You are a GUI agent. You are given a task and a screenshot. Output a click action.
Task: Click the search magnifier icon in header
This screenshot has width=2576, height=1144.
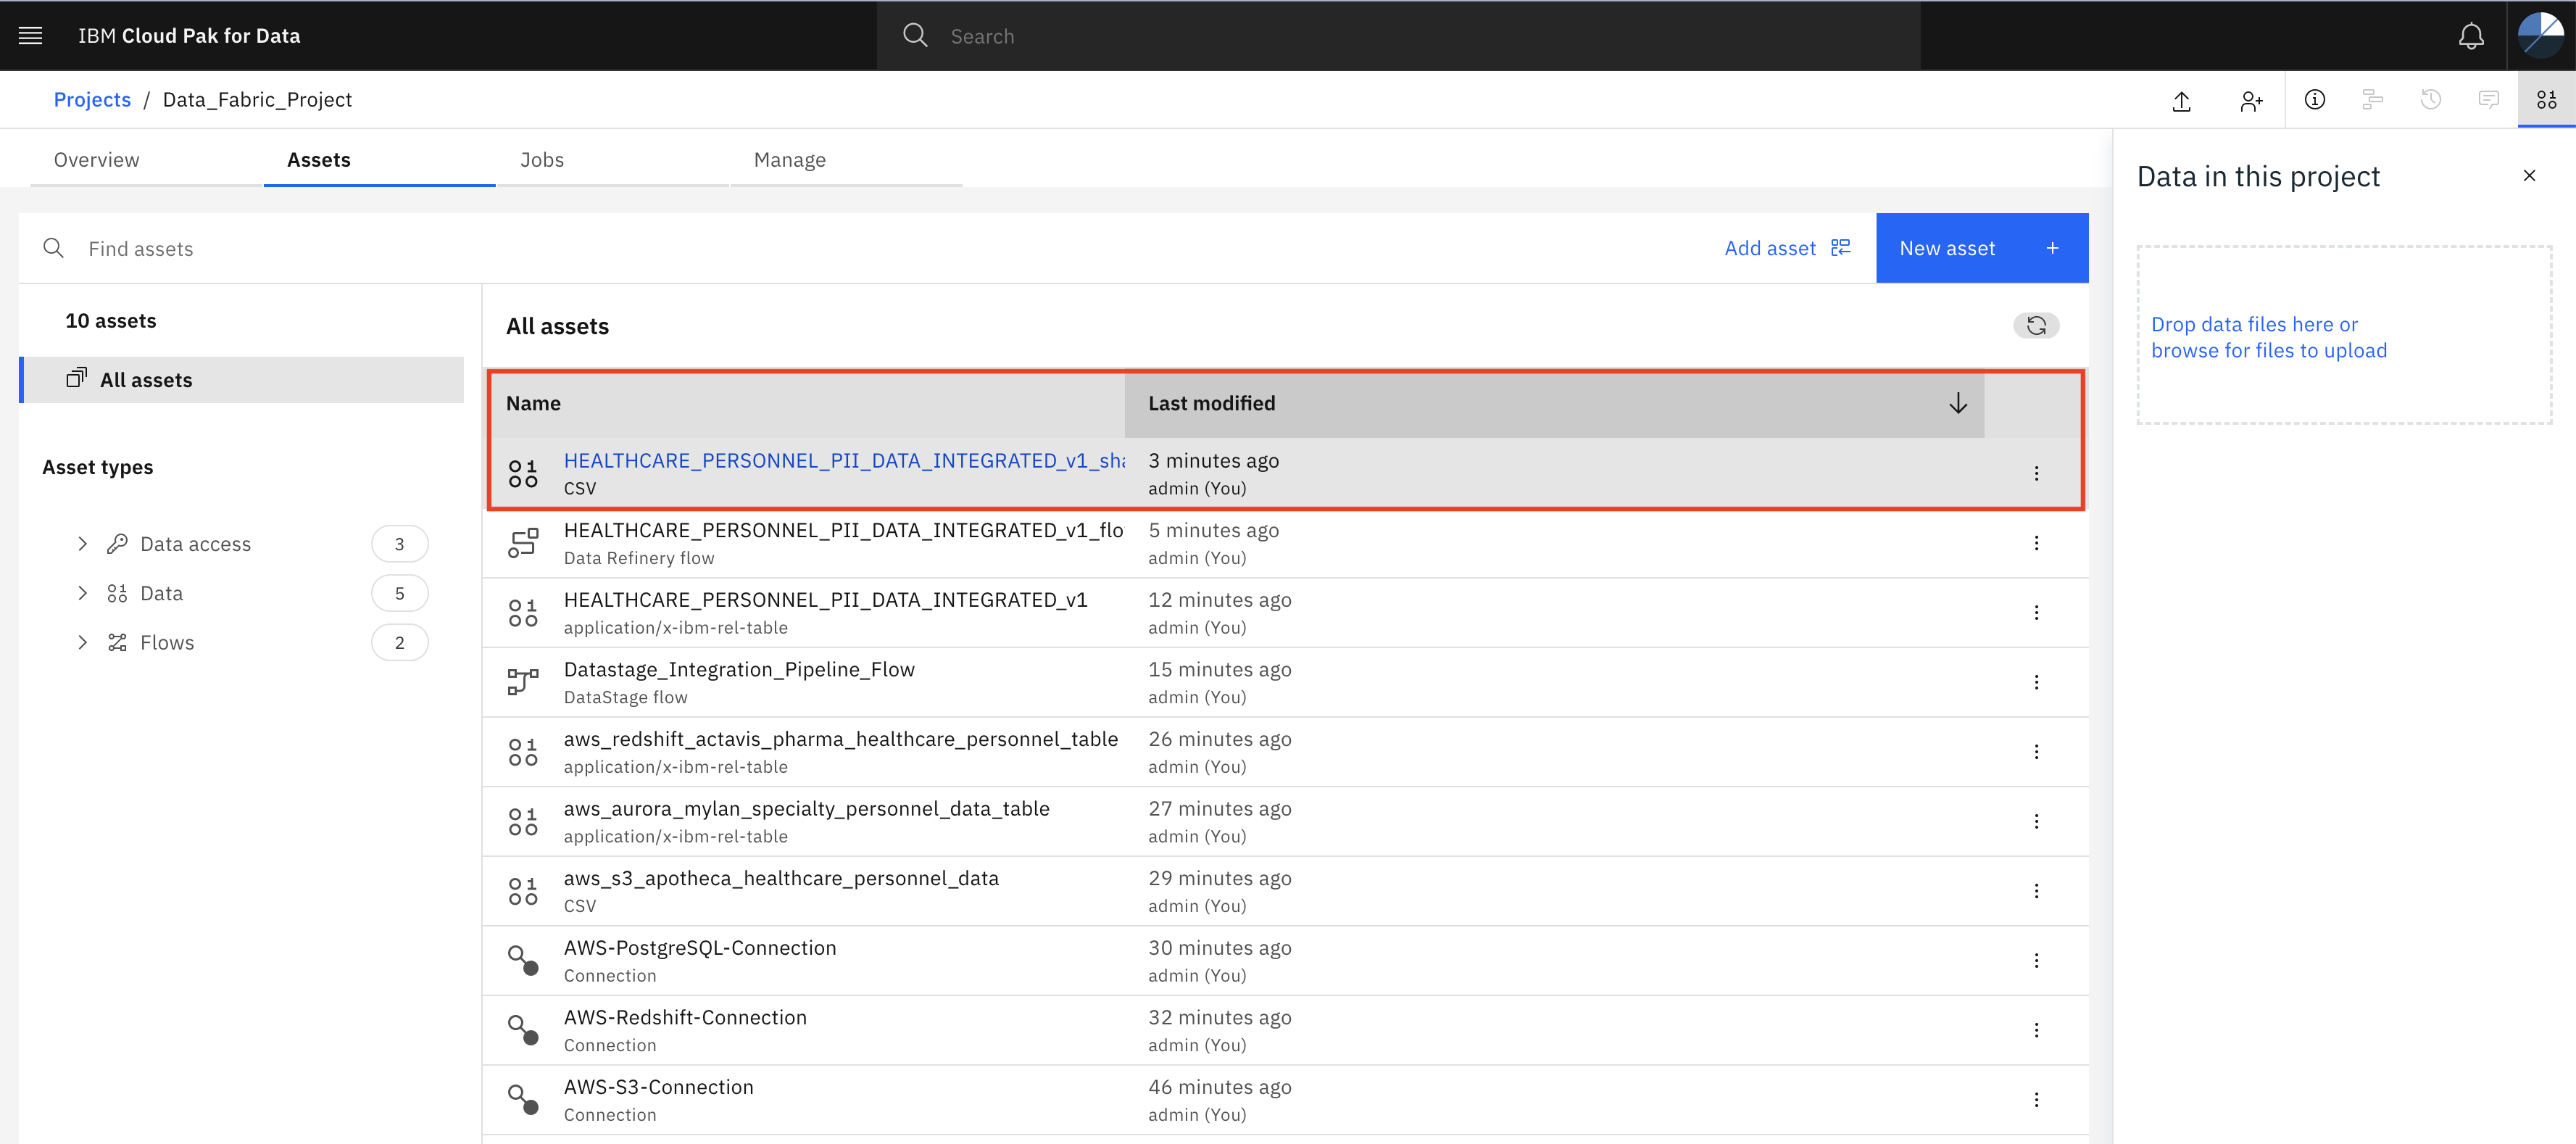click(915, 36)
